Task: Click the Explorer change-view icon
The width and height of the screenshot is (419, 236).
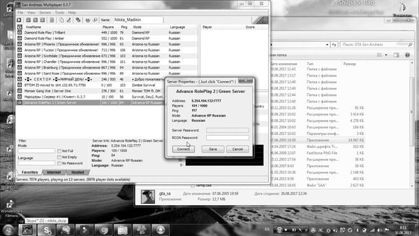Action: click(x=380, y=55)
